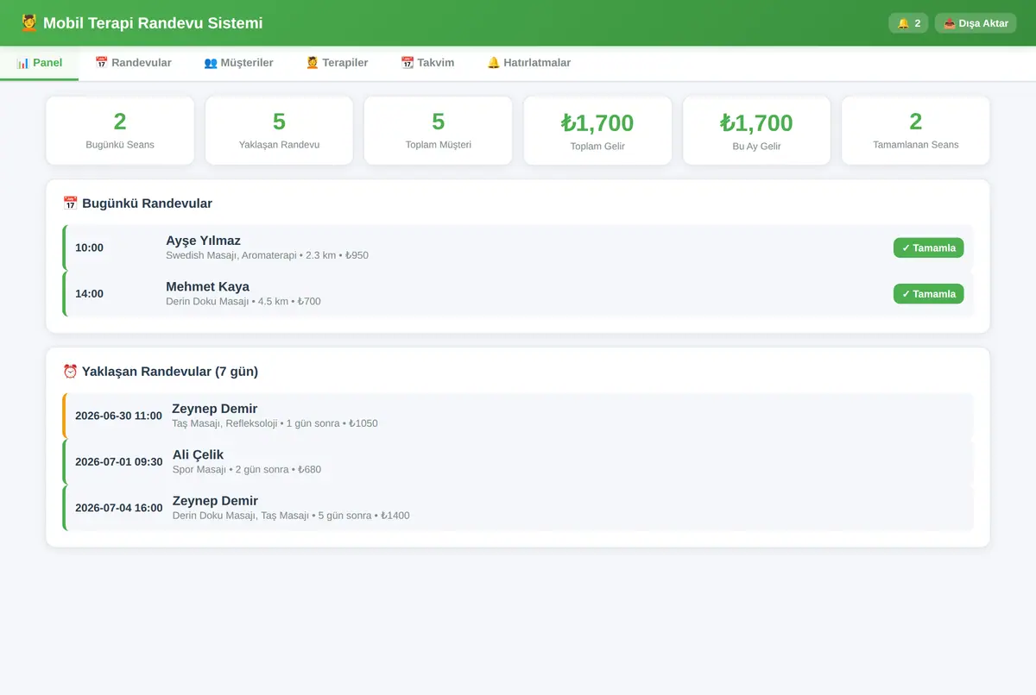Click Taş Masajı, Refleksoloji details line
1036x695 pixels.
(275, 423)
